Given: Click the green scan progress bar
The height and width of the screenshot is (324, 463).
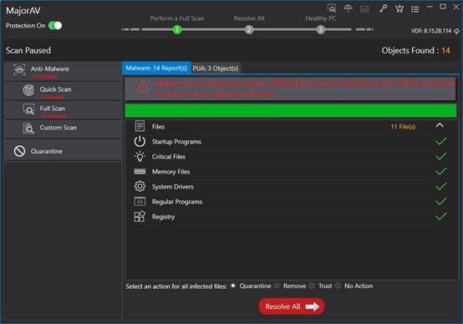Looking at the screenshot, I should pos(291,110).
